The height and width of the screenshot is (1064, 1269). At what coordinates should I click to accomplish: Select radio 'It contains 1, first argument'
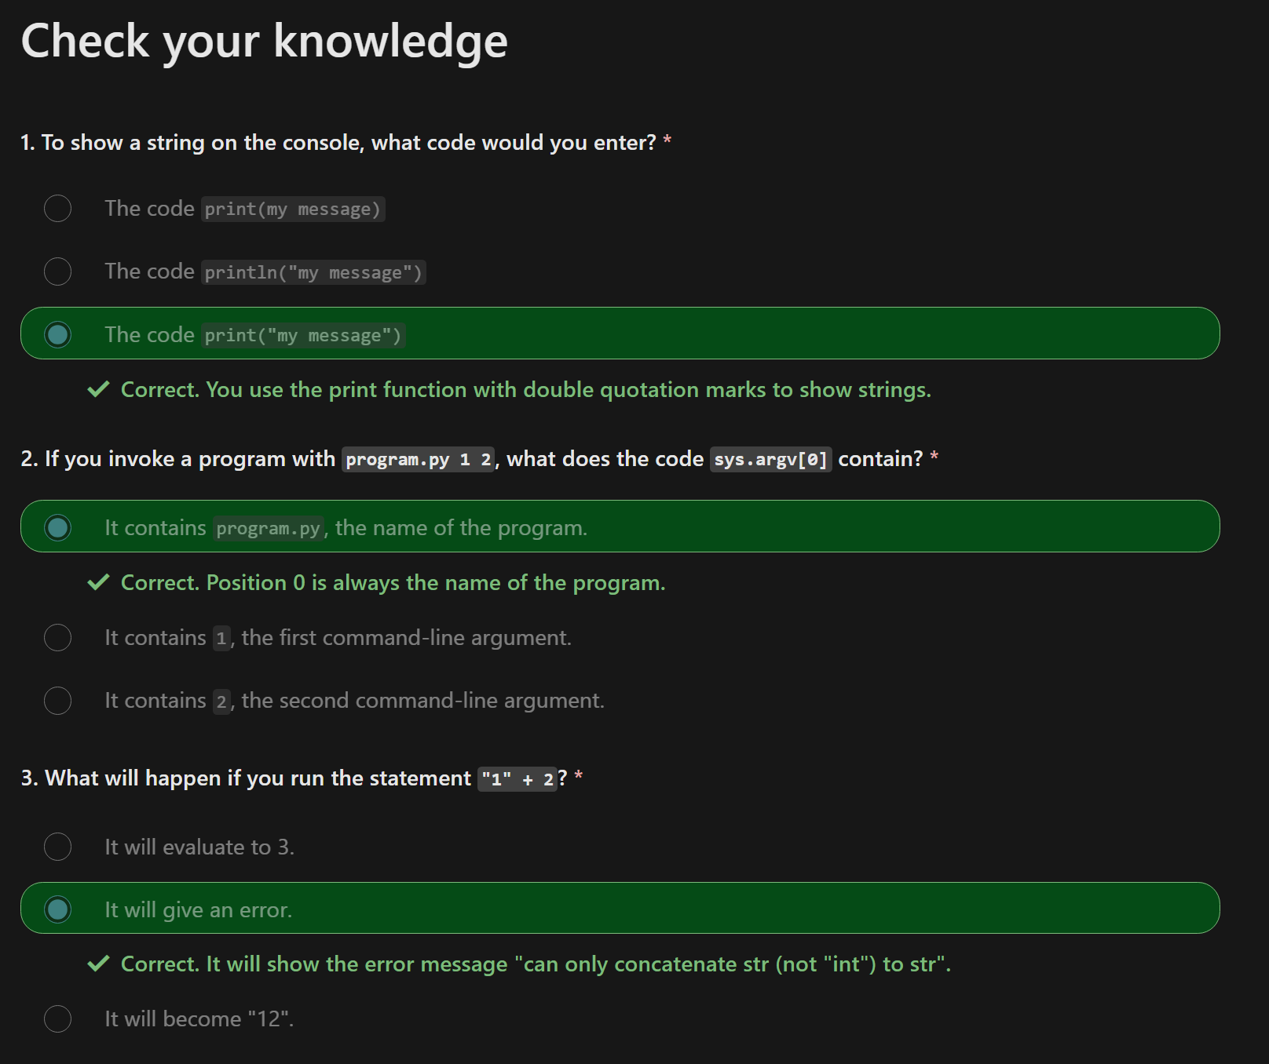pyautogui.click(x=57, y=637)
